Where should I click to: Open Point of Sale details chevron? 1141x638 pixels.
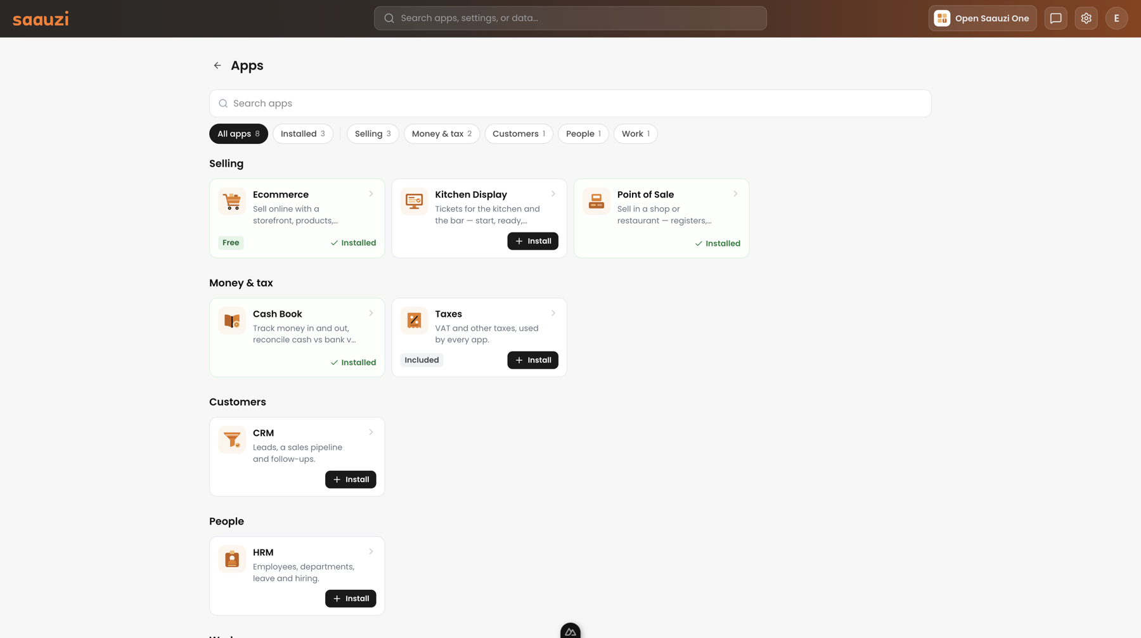(x=735, y=194)
